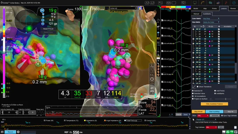Open the Pointer (P) tool dropdown
Image resolution: width=238 pixels, height=134 pixels.
click(206, 120)
